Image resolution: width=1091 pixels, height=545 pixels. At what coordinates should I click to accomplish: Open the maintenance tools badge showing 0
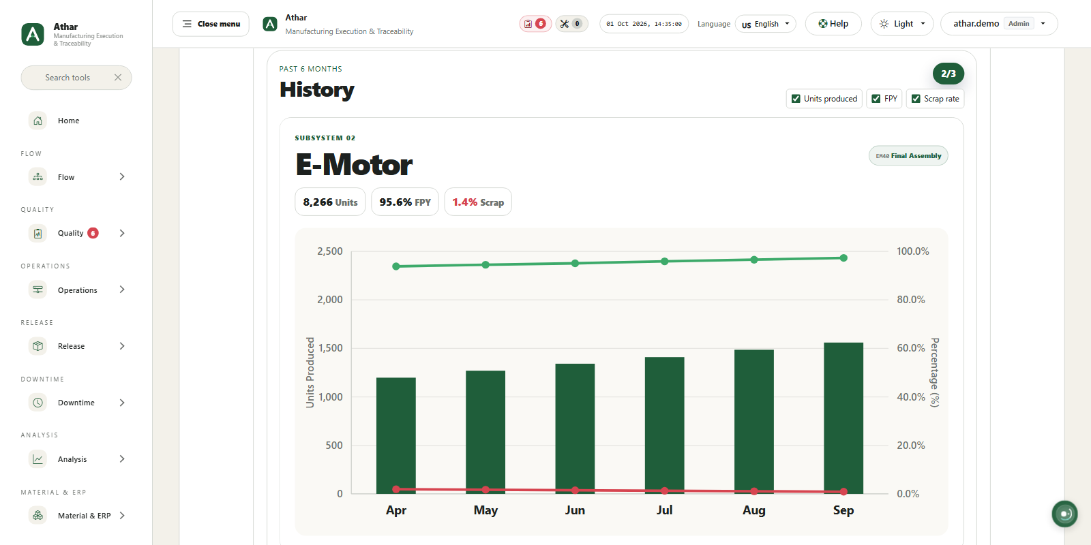(571, 24)
